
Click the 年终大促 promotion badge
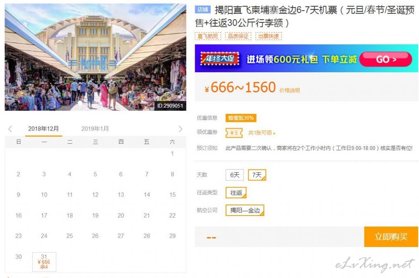click(x=220, y=59)
